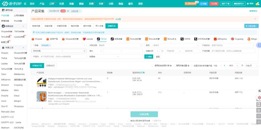Select the Shopee platform icon
This screenshot has width=261, height=130.
pyautogui.click(x=34, y=39)
